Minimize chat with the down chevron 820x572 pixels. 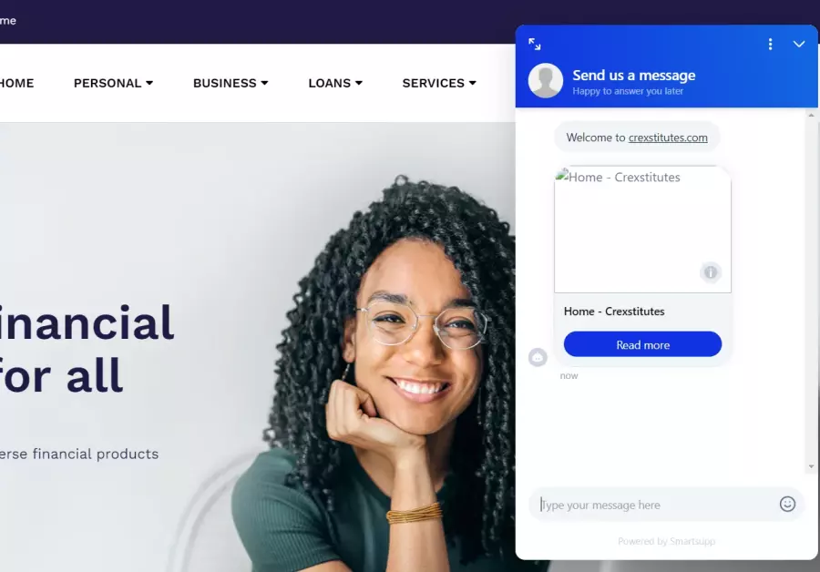798,44
